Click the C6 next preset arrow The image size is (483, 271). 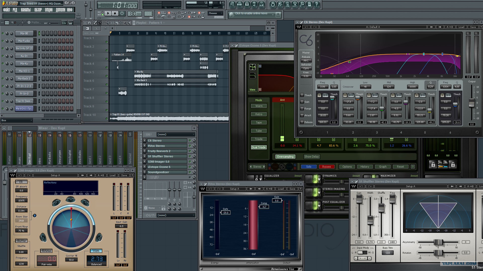pos(440,27)
